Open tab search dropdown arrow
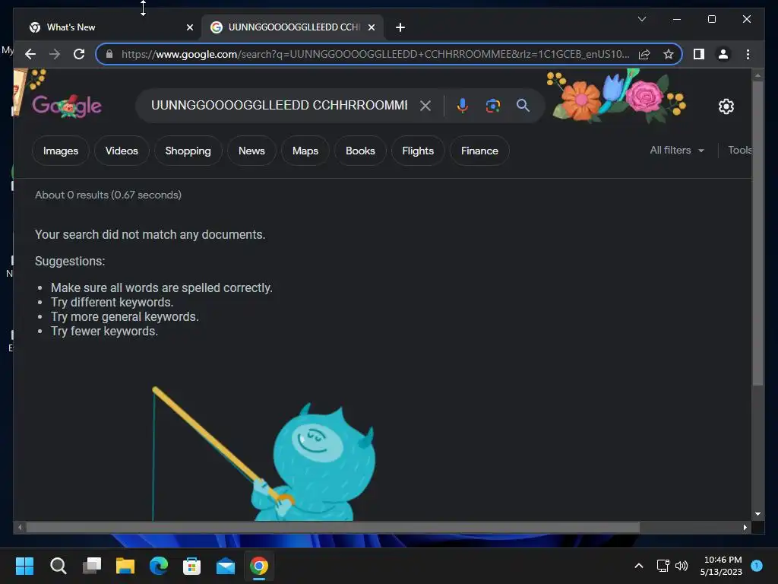 point(641,19)
